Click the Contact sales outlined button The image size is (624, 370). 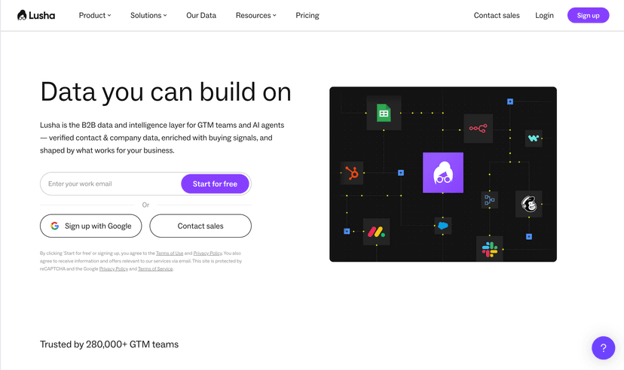click(x=200, y=226)
